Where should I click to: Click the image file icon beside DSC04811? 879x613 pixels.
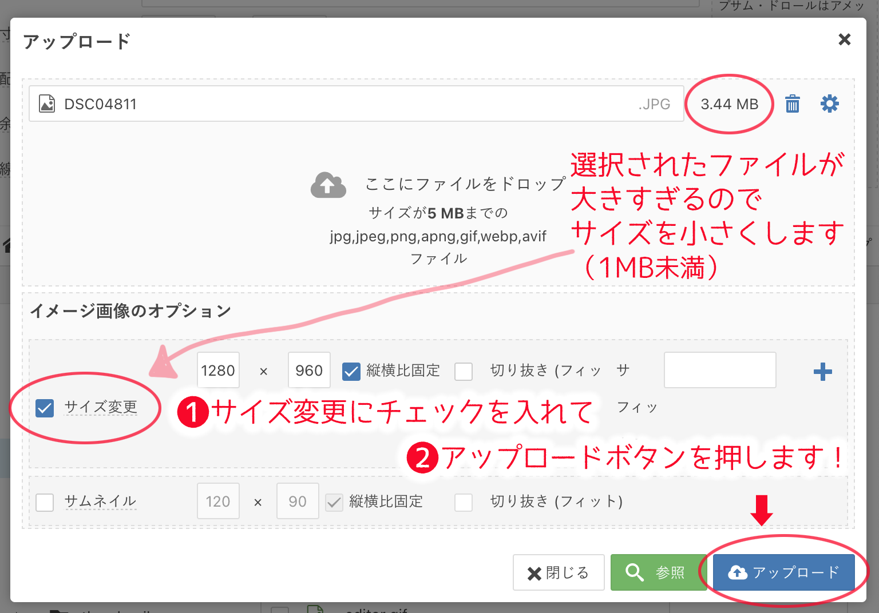tap(47, 104)
